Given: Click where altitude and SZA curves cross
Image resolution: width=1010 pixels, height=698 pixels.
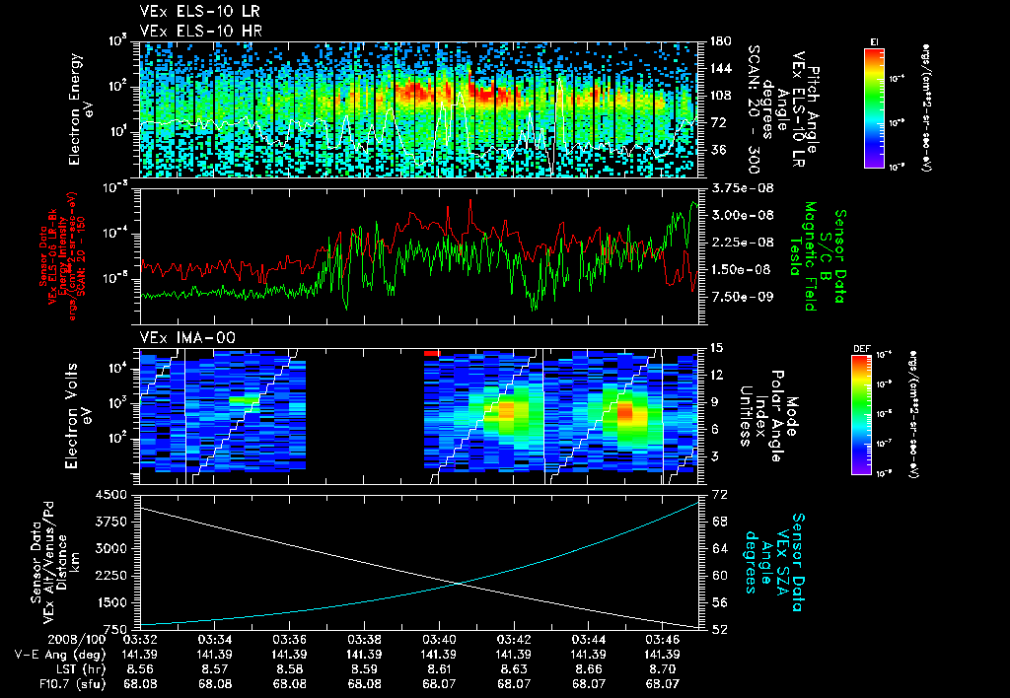Looking at the screenshot, I should pyautogui.click(x=459, y=584).
